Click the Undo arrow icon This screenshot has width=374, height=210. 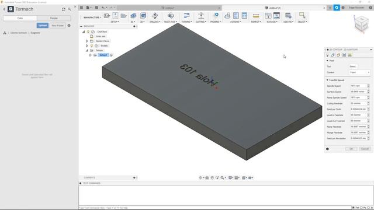tap(103, 8)
